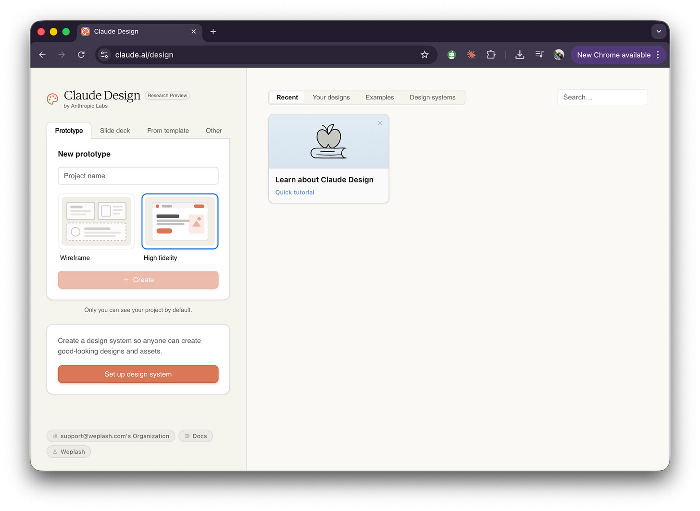Close the Claude Design browser tab
Screen dimensions: 700x511
(194, 31)
